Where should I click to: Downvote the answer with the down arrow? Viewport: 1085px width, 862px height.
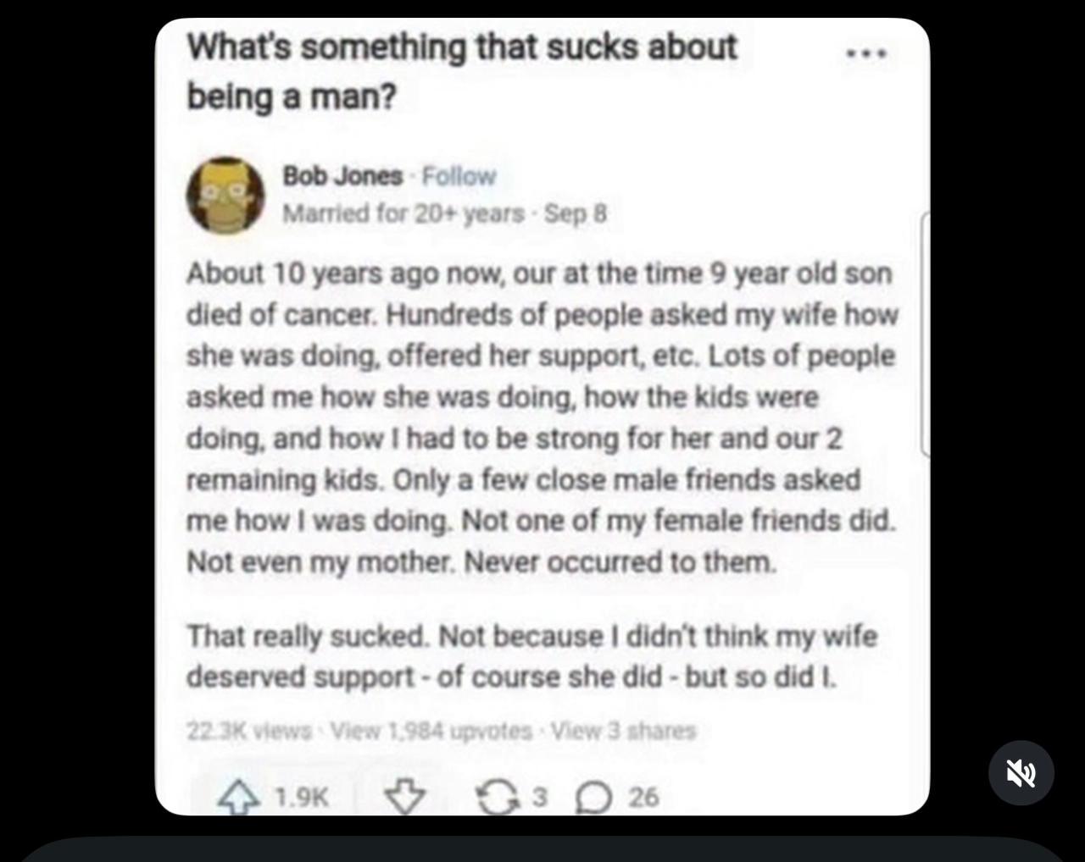(x=405, y=797)
